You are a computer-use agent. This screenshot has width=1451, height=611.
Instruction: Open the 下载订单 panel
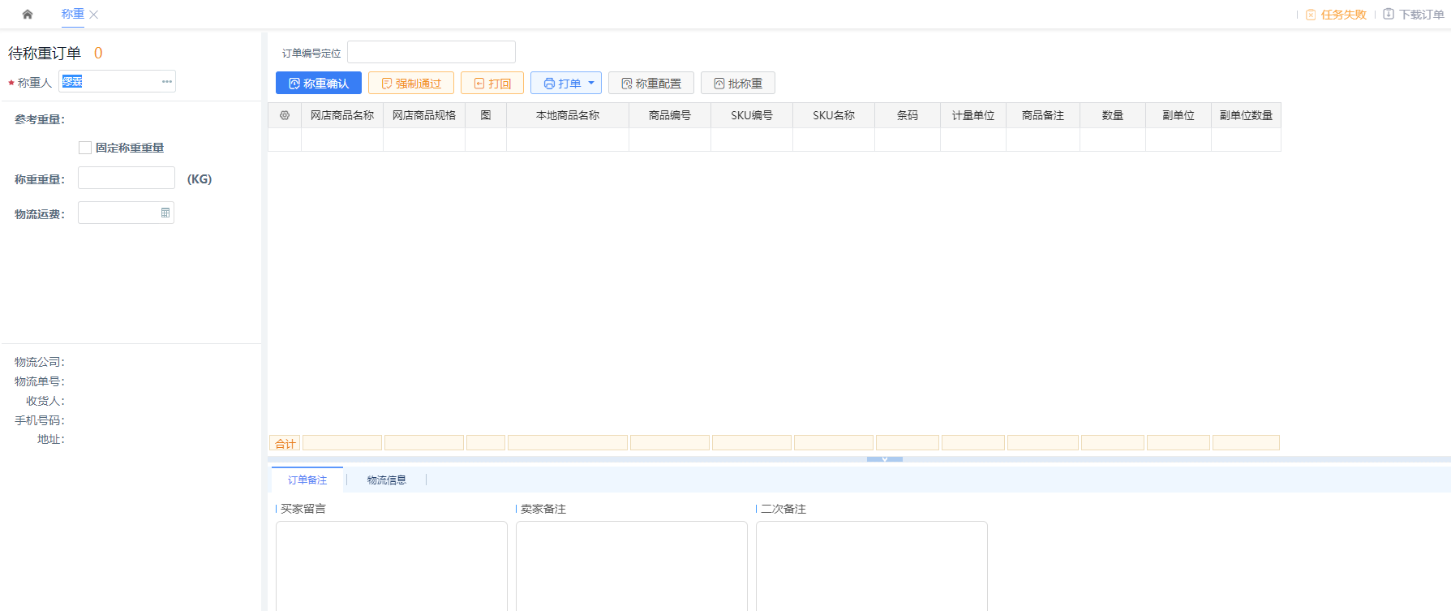(1421, 15)
